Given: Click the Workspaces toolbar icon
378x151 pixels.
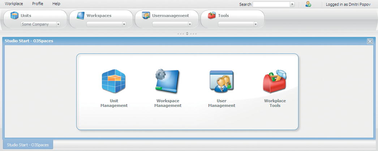Looking at the screenshot, I should (80, 16).
